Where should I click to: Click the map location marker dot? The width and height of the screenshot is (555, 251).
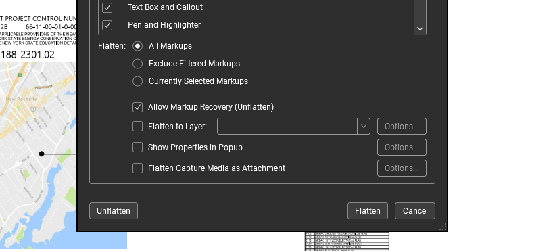(42, 154)
